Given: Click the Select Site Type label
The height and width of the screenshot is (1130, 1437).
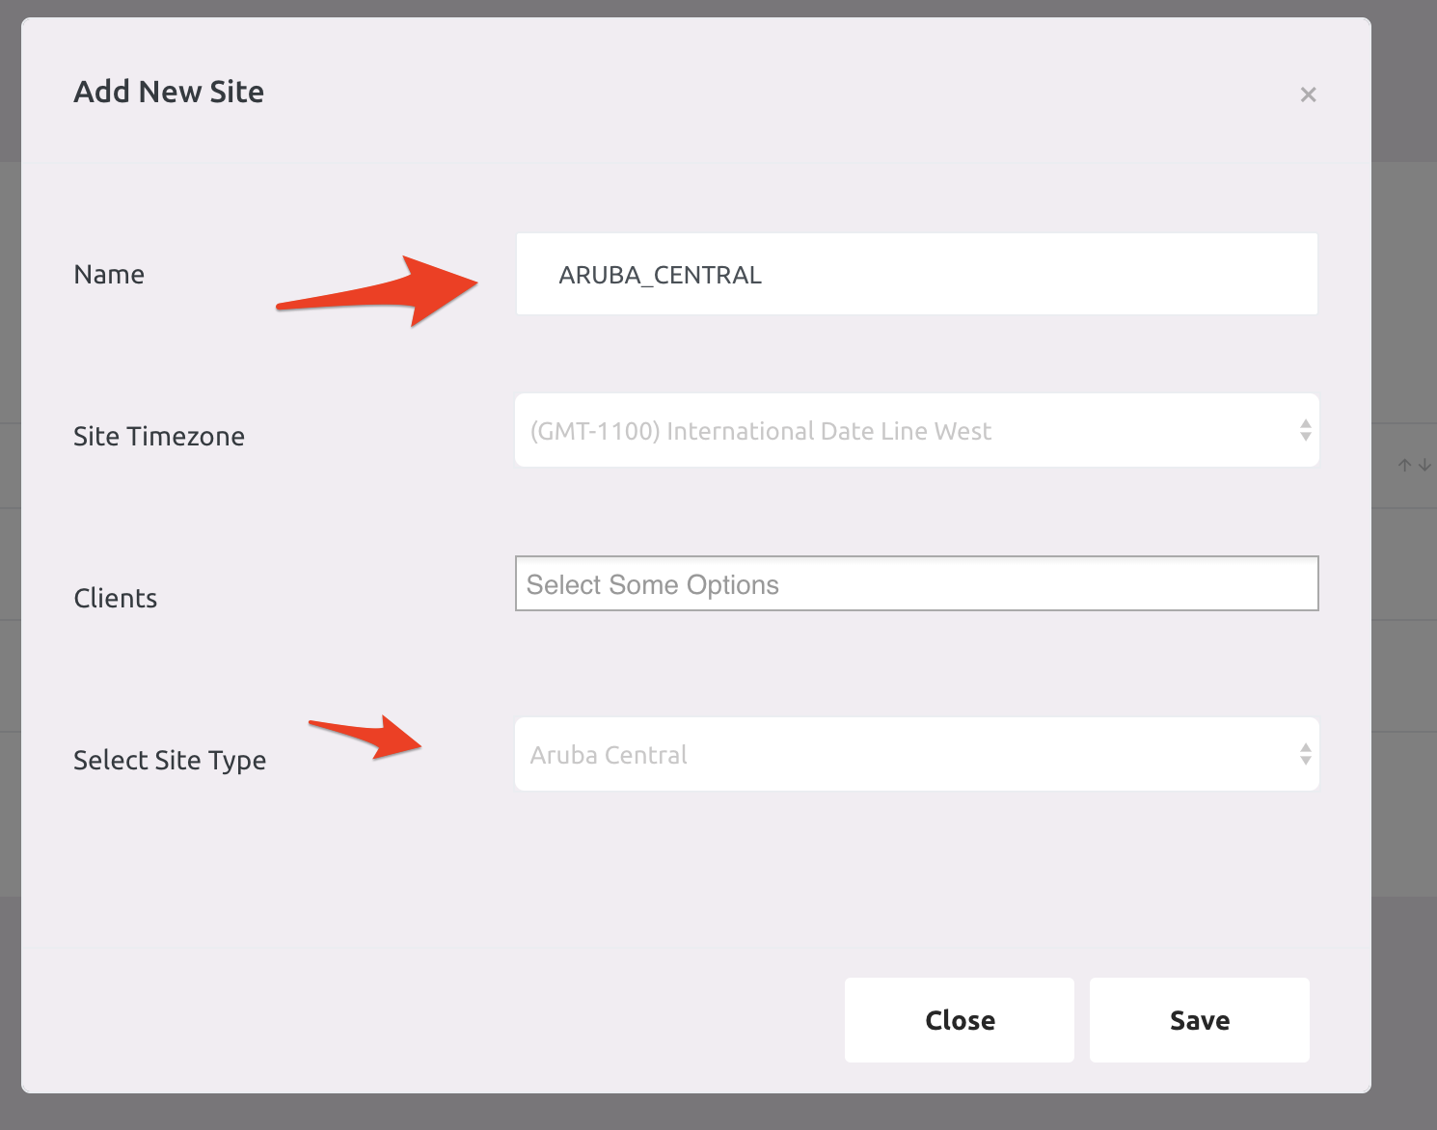Looking at the screenshot, I should (170, 761).
